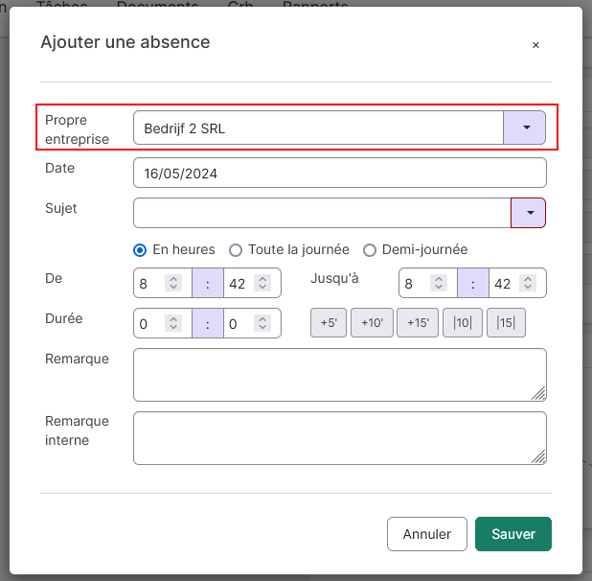The height and width of the screenshot is (581, 592).
Task: Increase the Jusqu'à hours value
Action: point(439,279)
